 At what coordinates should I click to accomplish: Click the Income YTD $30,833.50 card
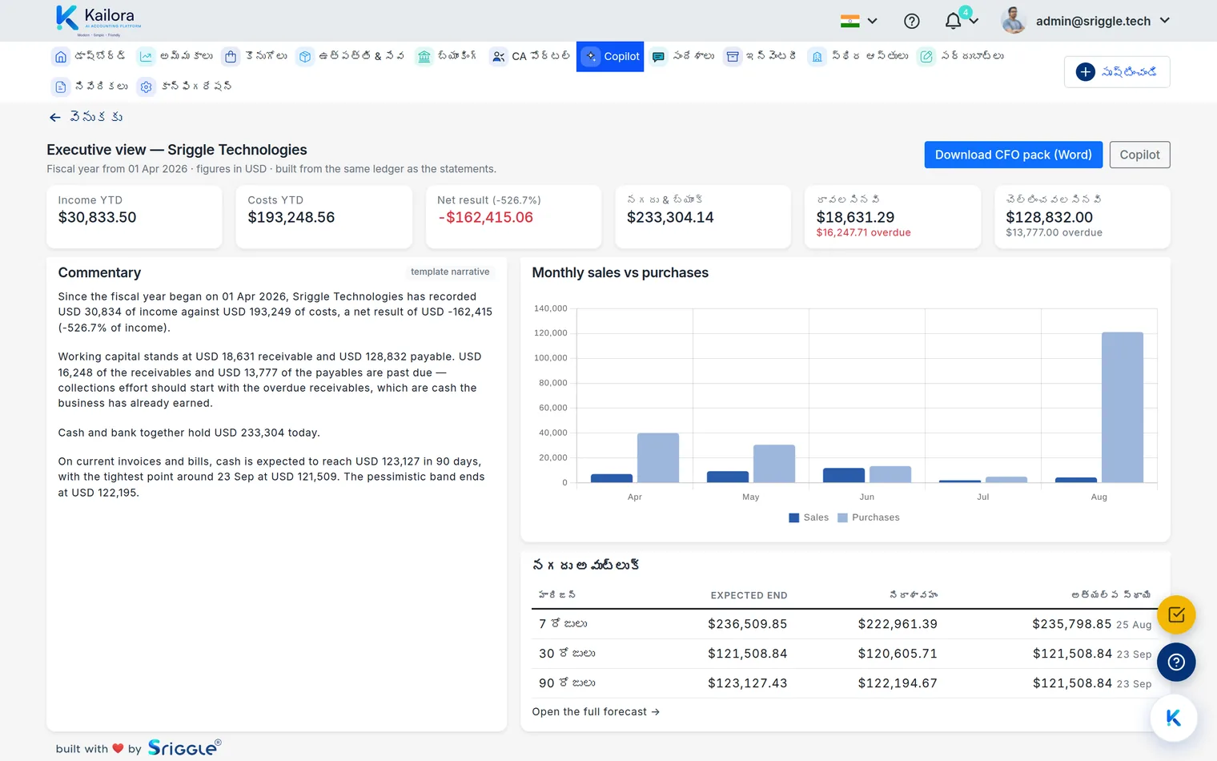tap(135, 217)
